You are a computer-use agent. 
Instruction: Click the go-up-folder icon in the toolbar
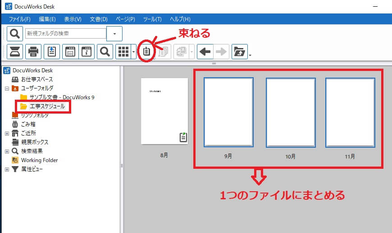tap(240, 52)
